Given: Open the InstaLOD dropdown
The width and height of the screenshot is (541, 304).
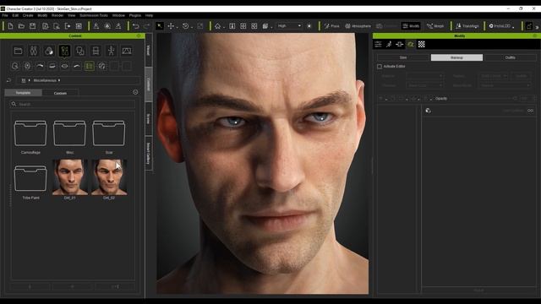Looking at the screenshot, I should tap(501, 26).
